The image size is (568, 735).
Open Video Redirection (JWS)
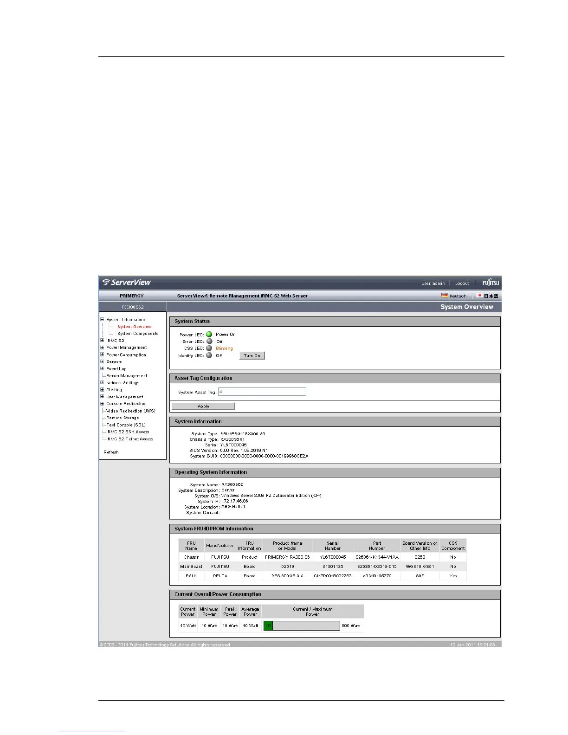pos(131,411)
